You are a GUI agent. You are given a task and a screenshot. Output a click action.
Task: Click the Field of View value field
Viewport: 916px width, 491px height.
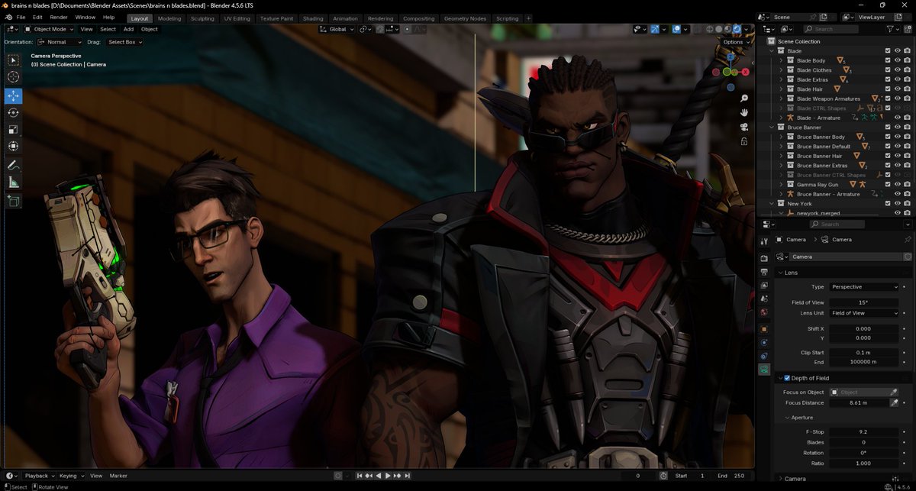click(864, 302)
